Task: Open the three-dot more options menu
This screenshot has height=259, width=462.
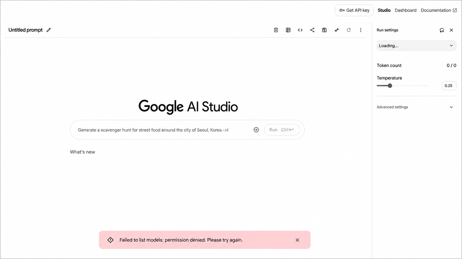Action: (x=361, y=30)
